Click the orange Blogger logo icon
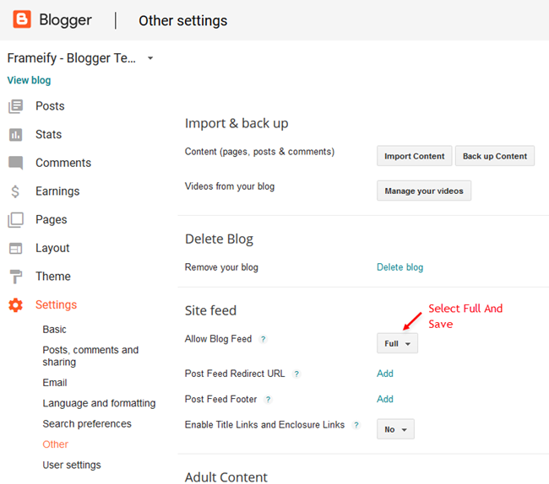Viewport: 549px width, 484px height. pos(22,19)
